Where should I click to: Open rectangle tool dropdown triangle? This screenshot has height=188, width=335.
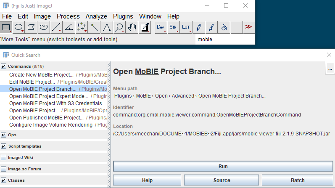(x=10, y=31)
